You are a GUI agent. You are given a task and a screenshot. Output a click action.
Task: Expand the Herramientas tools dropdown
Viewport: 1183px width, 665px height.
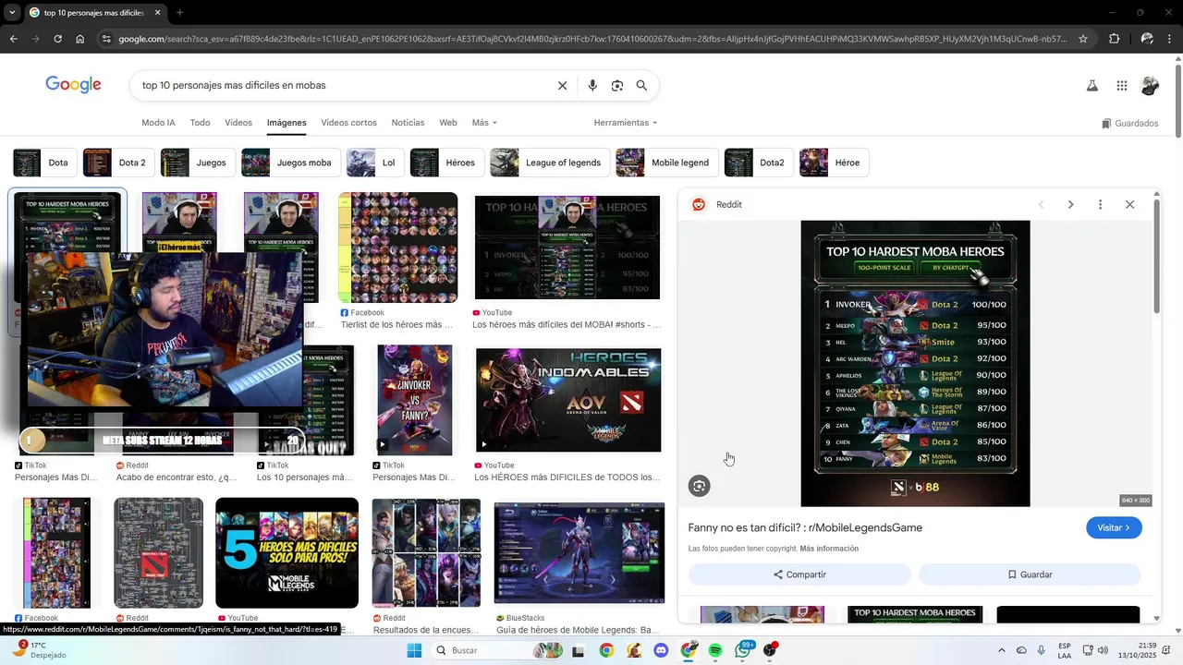[x=626, y=123]
